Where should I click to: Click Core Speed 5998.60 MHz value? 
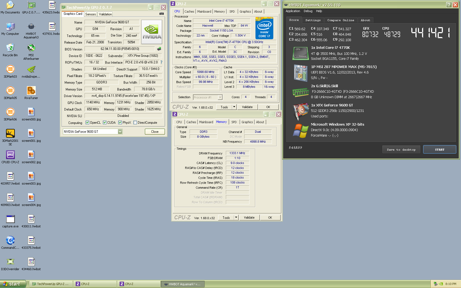(x=206, y=72)
